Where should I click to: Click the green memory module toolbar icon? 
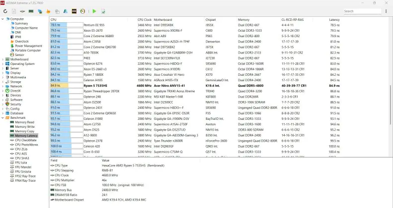click(x=31, y=11)
